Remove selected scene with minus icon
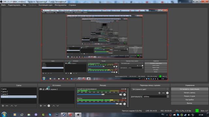The image size is (209, 117). coord(7,106)
